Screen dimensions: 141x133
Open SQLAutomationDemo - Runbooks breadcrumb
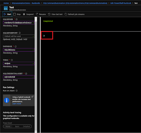[x=26, y=3]
